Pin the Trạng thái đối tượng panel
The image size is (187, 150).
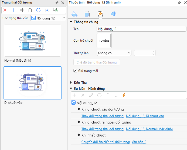(57, 3)
